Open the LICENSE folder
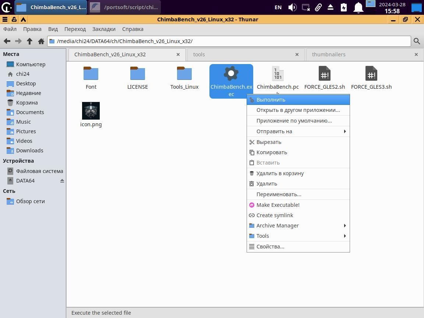This screenshot has width=424, height=318. point(137,78)
